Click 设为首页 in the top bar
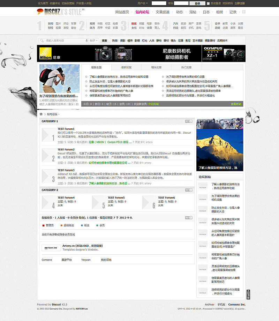 click(x=43, y=3)
